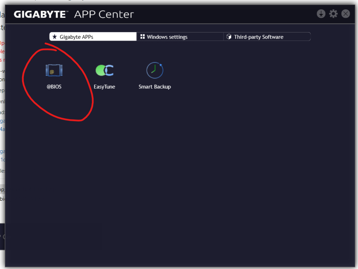
Task: Open Smart Backup clock icon
Action: pos(154,71)
